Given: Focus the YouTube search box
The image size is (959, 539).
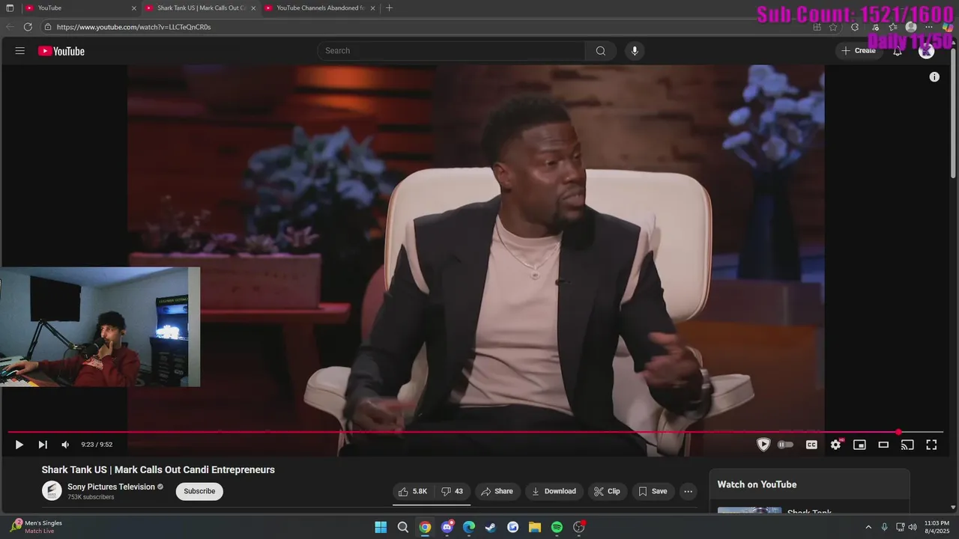Looking at the screenshot, I should (451, 51).
